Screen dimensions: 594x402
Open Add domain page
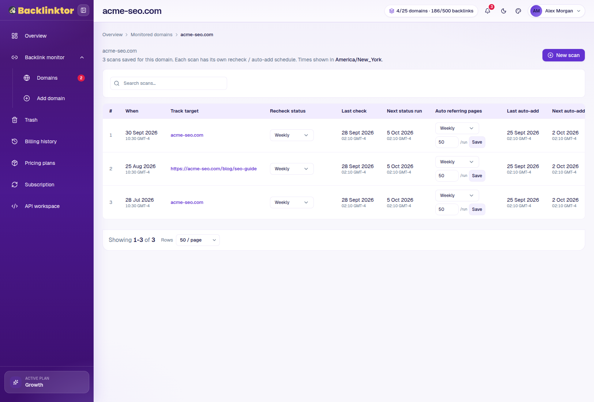[53, 98]
